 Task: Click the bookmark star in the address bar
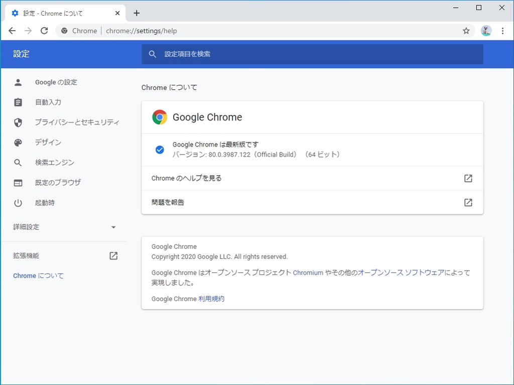466,31
